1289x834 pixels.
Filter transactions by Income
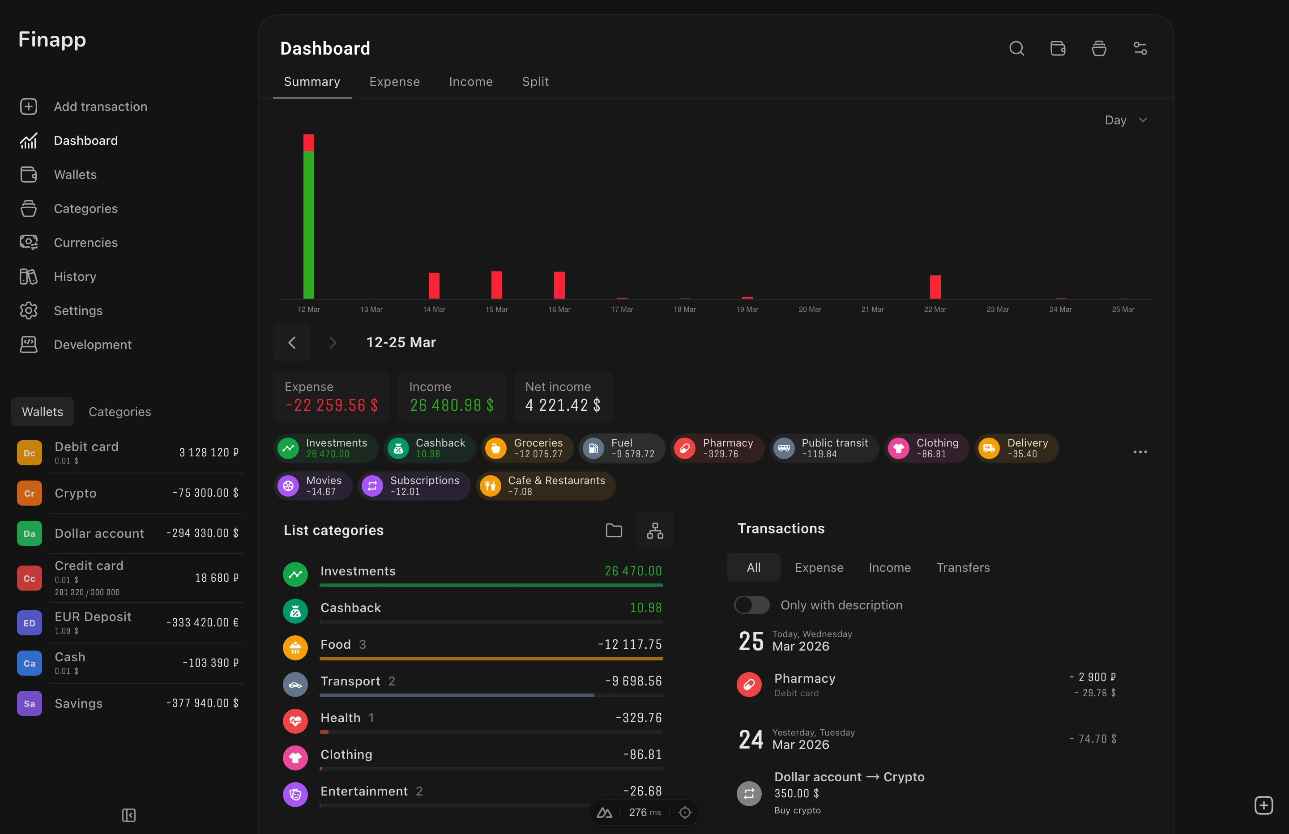coord(889,567)
